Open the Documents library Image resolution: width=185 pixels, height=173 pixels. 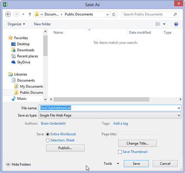(26, 80)
